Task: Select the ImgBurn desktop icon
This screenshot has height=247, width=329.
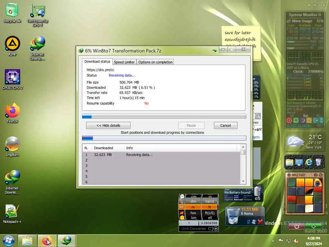Action: (x=13, y=146)
